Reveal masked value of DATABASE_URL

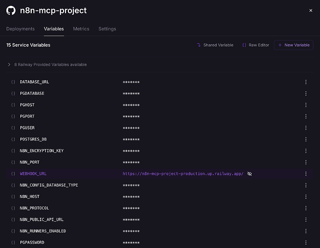tap(131, 82)
